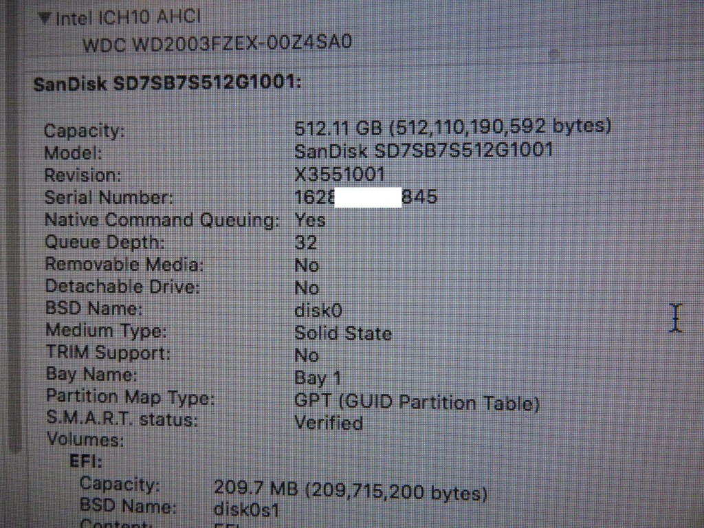Click the Native Command Queuing label

162,220
